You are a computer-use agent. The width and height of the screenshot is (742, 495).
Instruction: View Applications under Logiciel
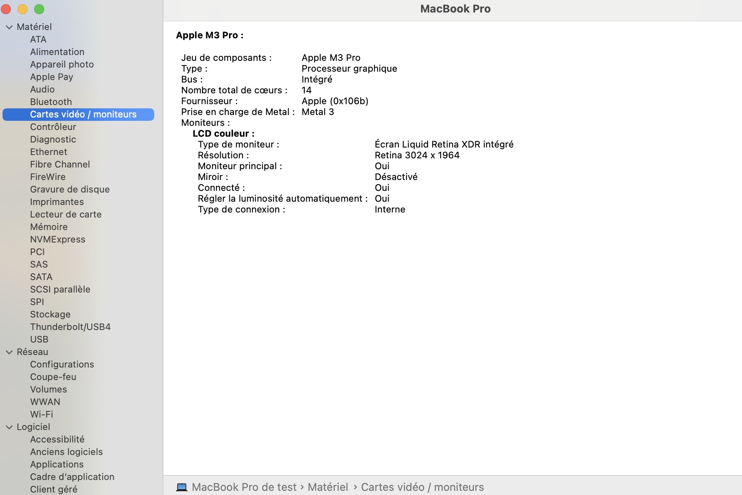click(57, 464)
